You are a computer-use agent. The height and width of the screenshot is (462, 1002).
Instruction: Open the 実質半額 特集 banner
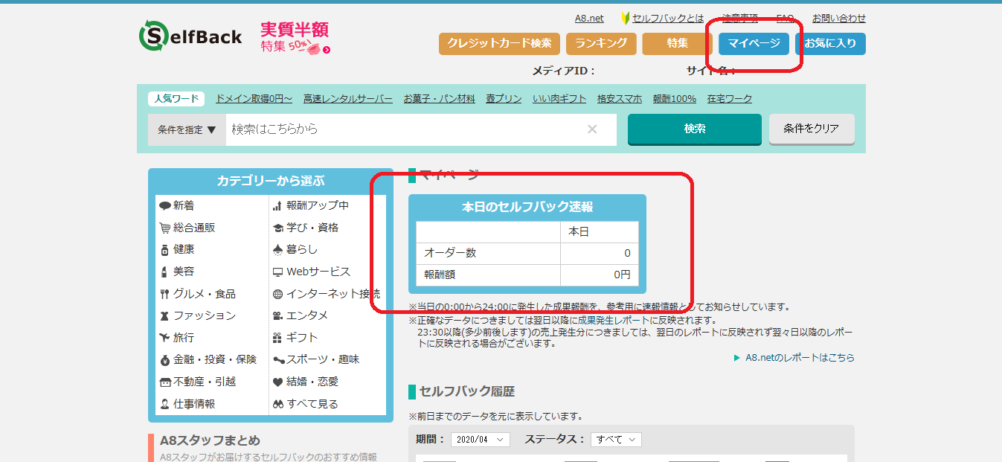[295, 38]
